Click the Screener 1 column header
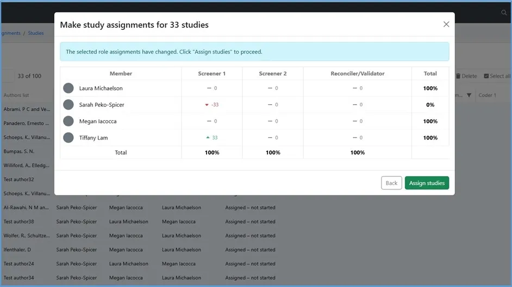The height and width of the screenshot is (287, 512). pos(211,73)
